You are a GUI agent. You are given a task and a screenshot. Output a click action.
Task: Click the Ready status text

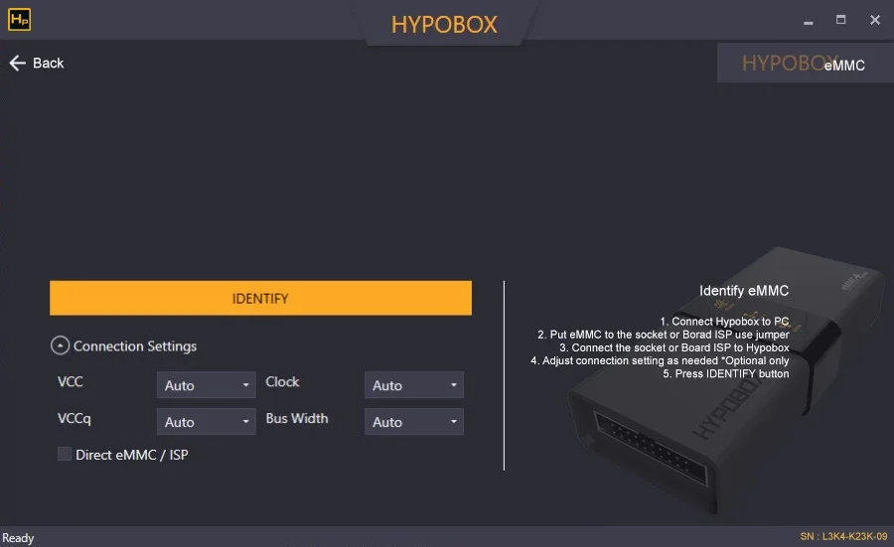coord(18,538)
